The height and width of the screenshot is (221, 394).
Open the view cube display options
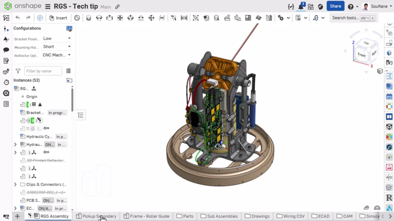tap(380, 71)
